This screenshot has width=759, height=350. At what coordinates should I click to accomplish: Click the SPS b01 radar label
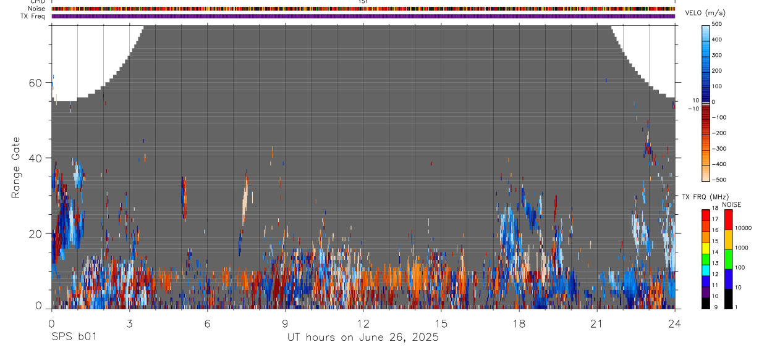[x=74, y=337]
